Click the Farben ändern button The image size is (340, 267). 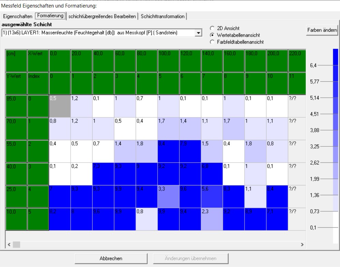point(322,30)
